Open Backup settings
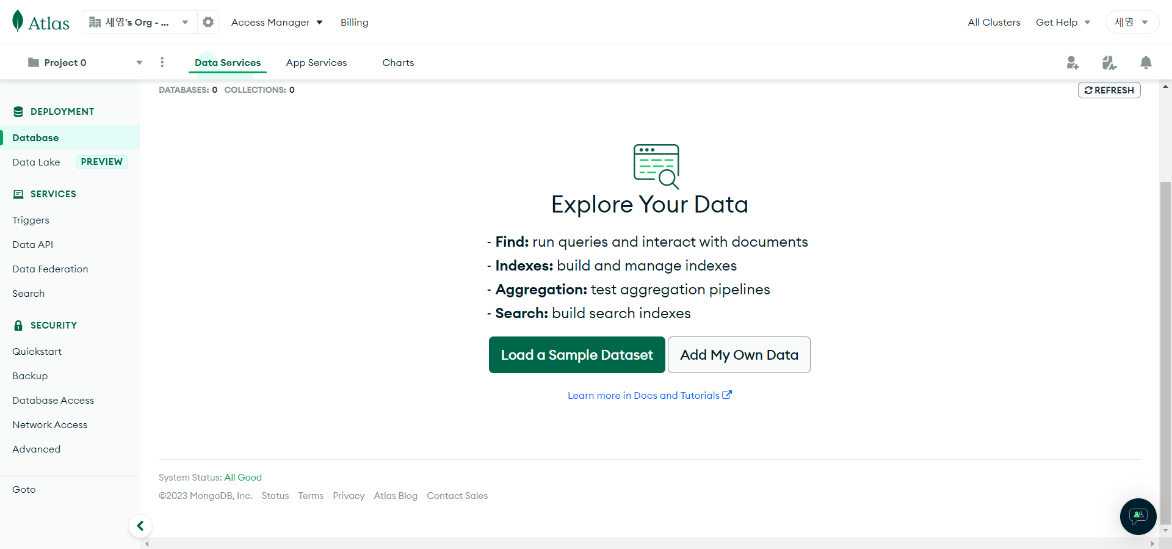 [x=30, y=376]
